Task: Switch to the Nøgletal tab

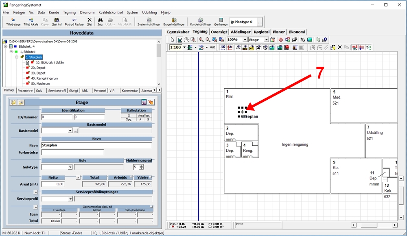Action: coord(262,32)
